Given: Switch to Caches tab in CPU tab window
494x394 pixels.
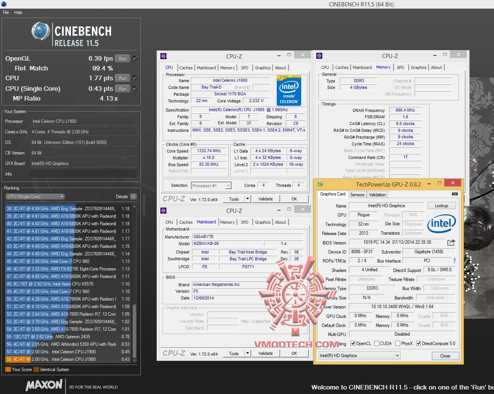Looking at the screenshot, I should [186, 68].
